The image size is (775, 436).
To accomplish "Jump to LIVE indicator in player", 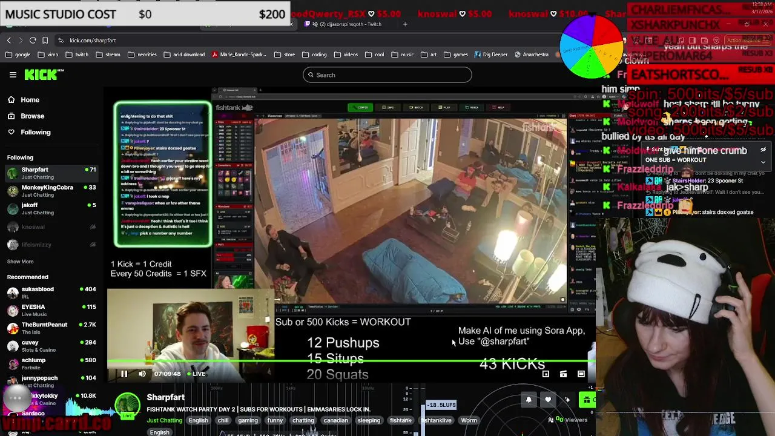I will [x=196, y=374].
